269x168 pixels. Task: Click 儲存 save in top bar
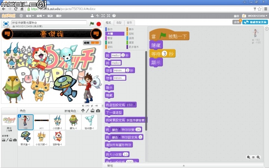coord(236,16)
